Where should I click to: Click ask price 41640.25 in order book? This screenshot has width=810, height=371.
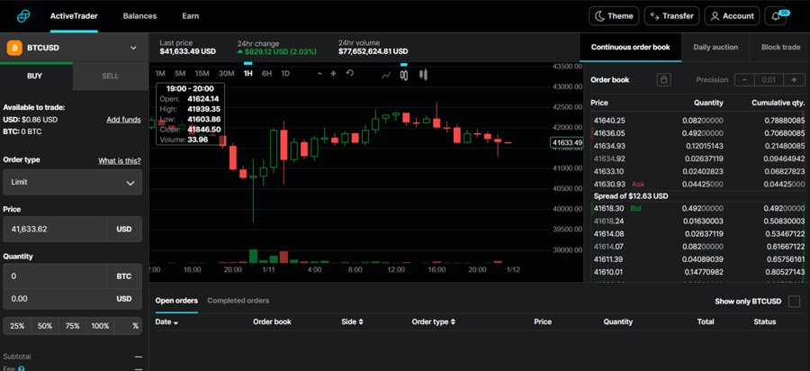(x=609, y=121)
